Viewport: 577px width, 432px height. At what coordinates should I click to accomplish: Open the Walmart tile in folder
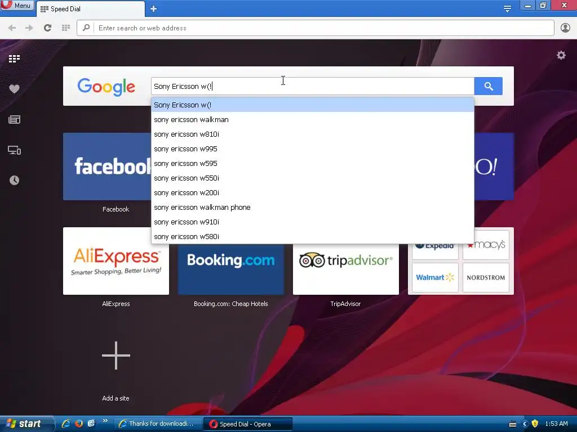point(435,277)
